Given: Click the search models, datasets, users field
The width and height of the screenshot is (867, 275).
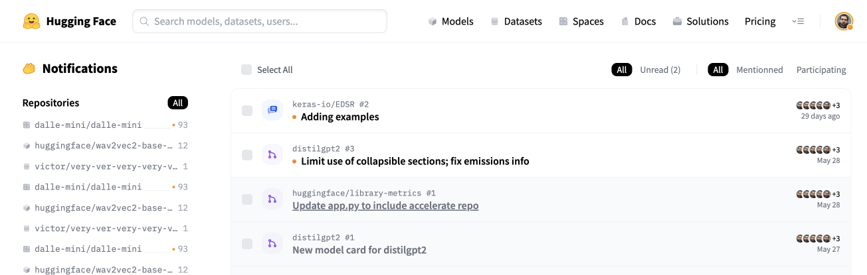Looking at the screenshot, I should click(x=260, y=21).
